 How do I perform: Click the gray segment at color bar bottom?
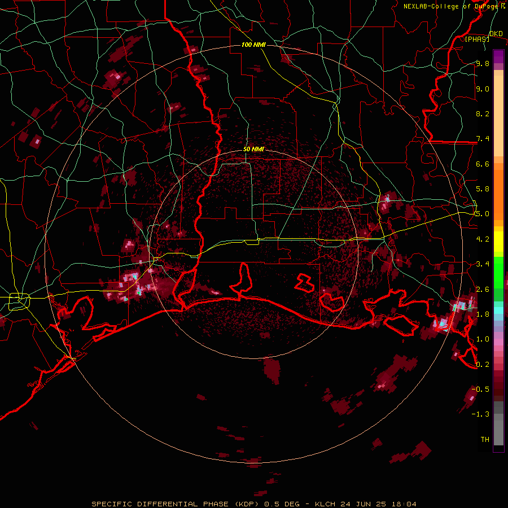tap(498, 432)
